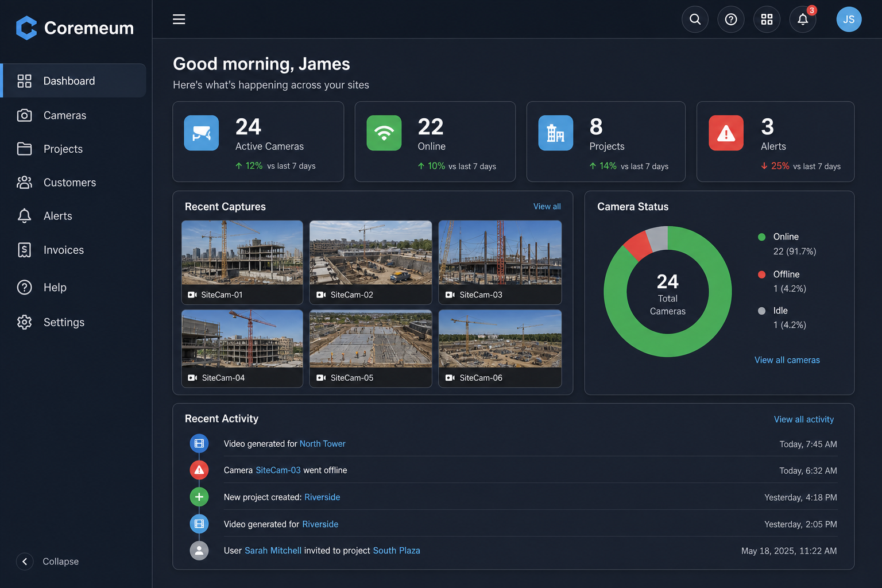Click the gear icon beside Settings in sidebar
Image resolution: width=882 pixels, height=588 pixels.
pyautogui.click(x=24, y=322)
